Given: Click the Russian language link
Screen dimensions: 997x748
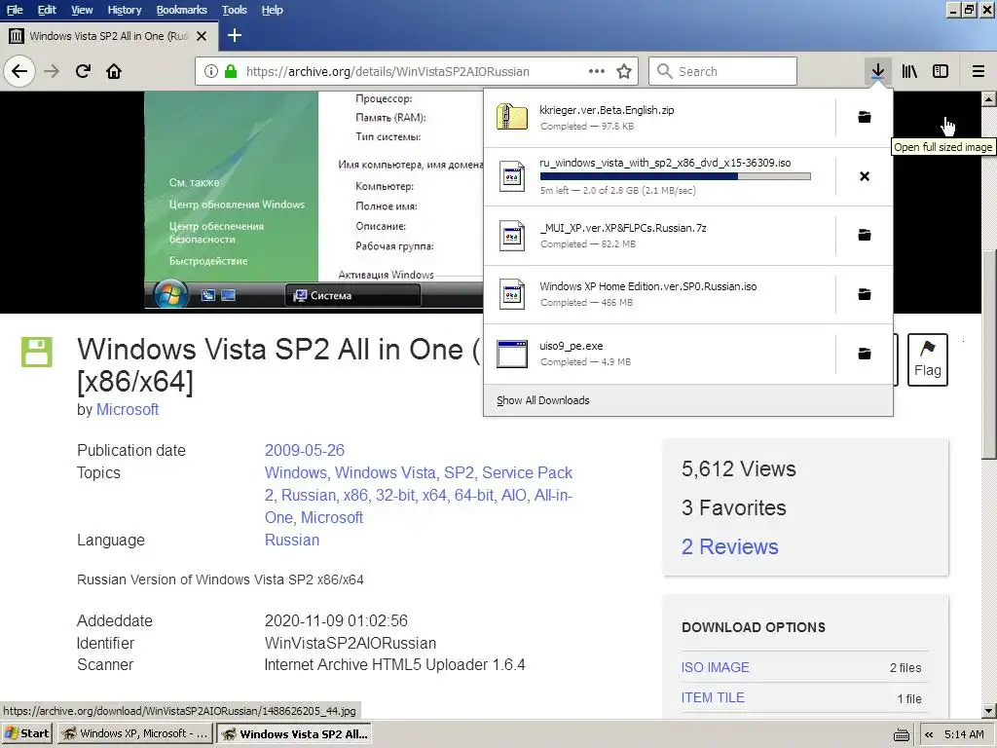Looking at the screenshot, I should (x=292, y=540).
